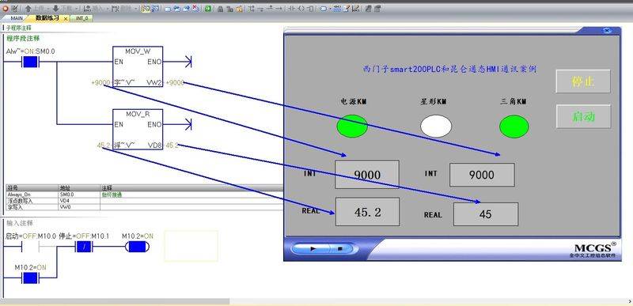Close the 数据练习 tab

click(66, 18)
